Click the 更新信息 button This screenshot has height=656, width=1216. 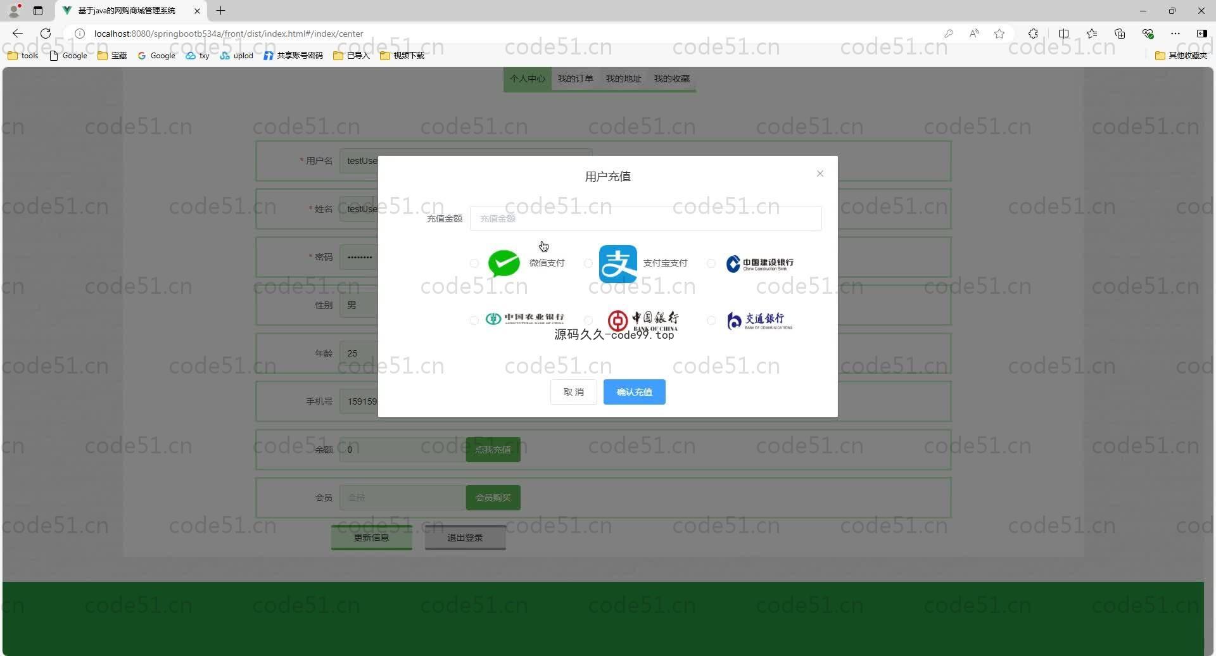372,538
